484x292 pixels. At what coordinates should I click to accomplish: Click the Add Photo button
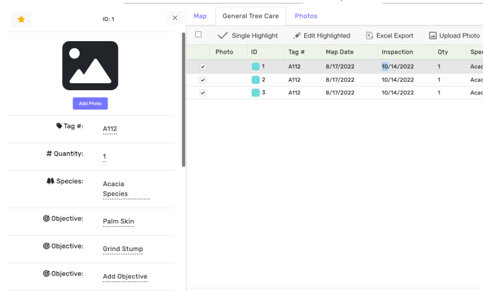coord(90,104)
